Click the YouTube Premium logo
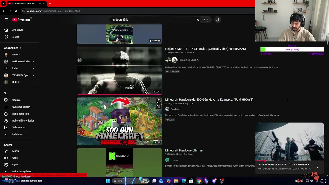Viewport: 329px width, 185px height. (21, 20)
